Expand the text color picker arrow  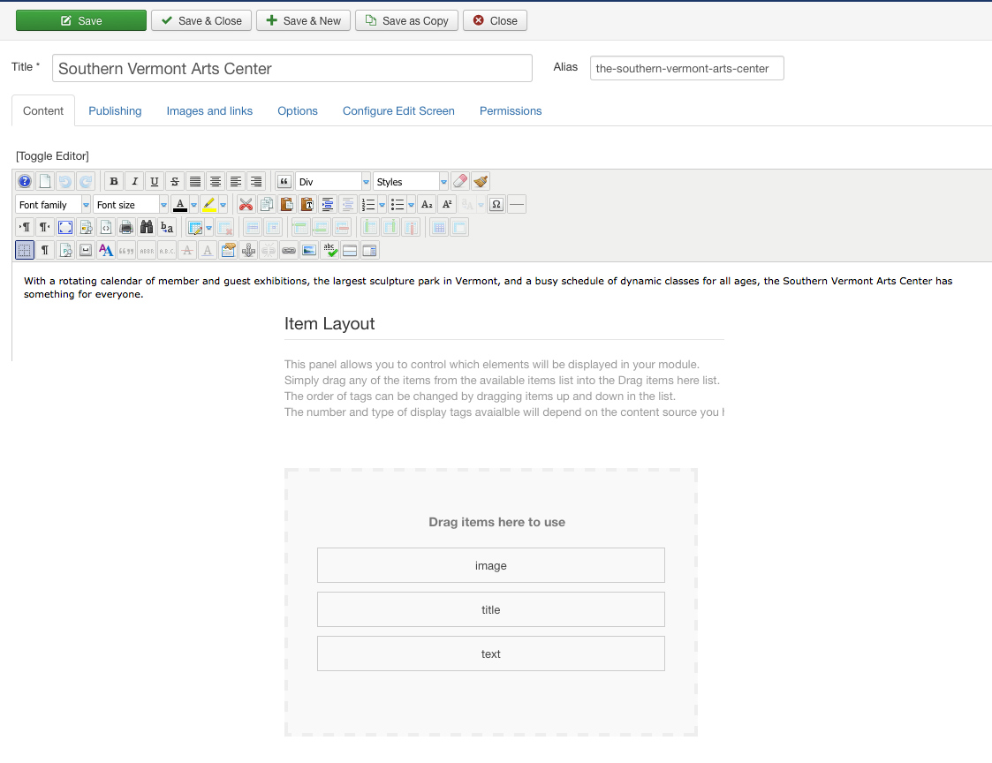click(193, 204)
